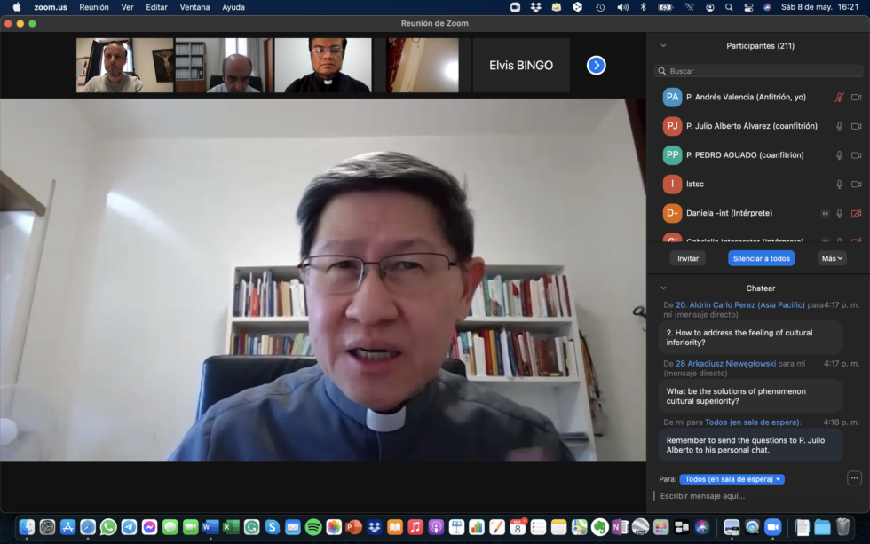
Task: Open the Reunión menu
Action: pos(94,7)
